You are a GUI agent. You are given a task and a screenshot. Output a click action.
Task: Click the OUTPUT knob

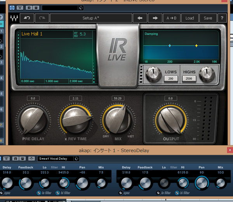171,120
